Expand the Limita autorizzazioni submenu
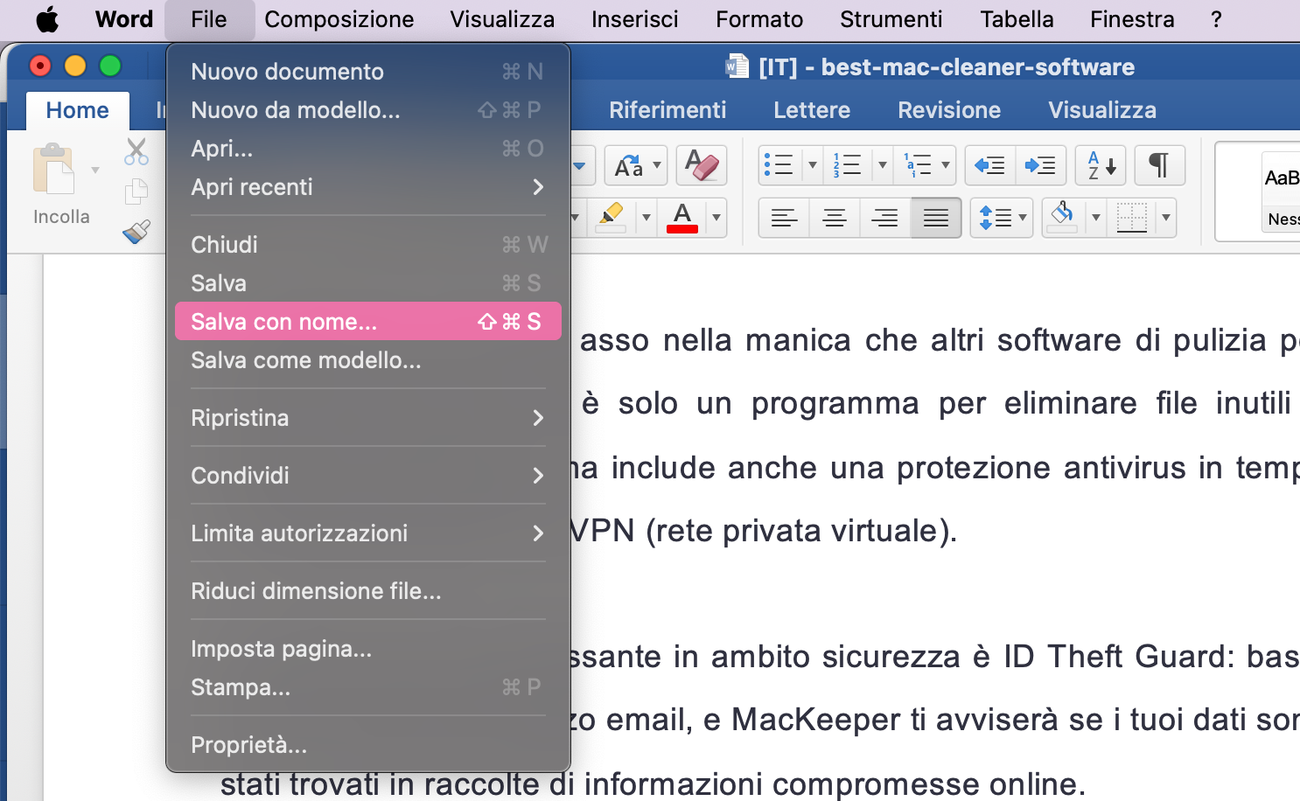The width and height of the screenshot is (1300, 801). click(367, 533)
